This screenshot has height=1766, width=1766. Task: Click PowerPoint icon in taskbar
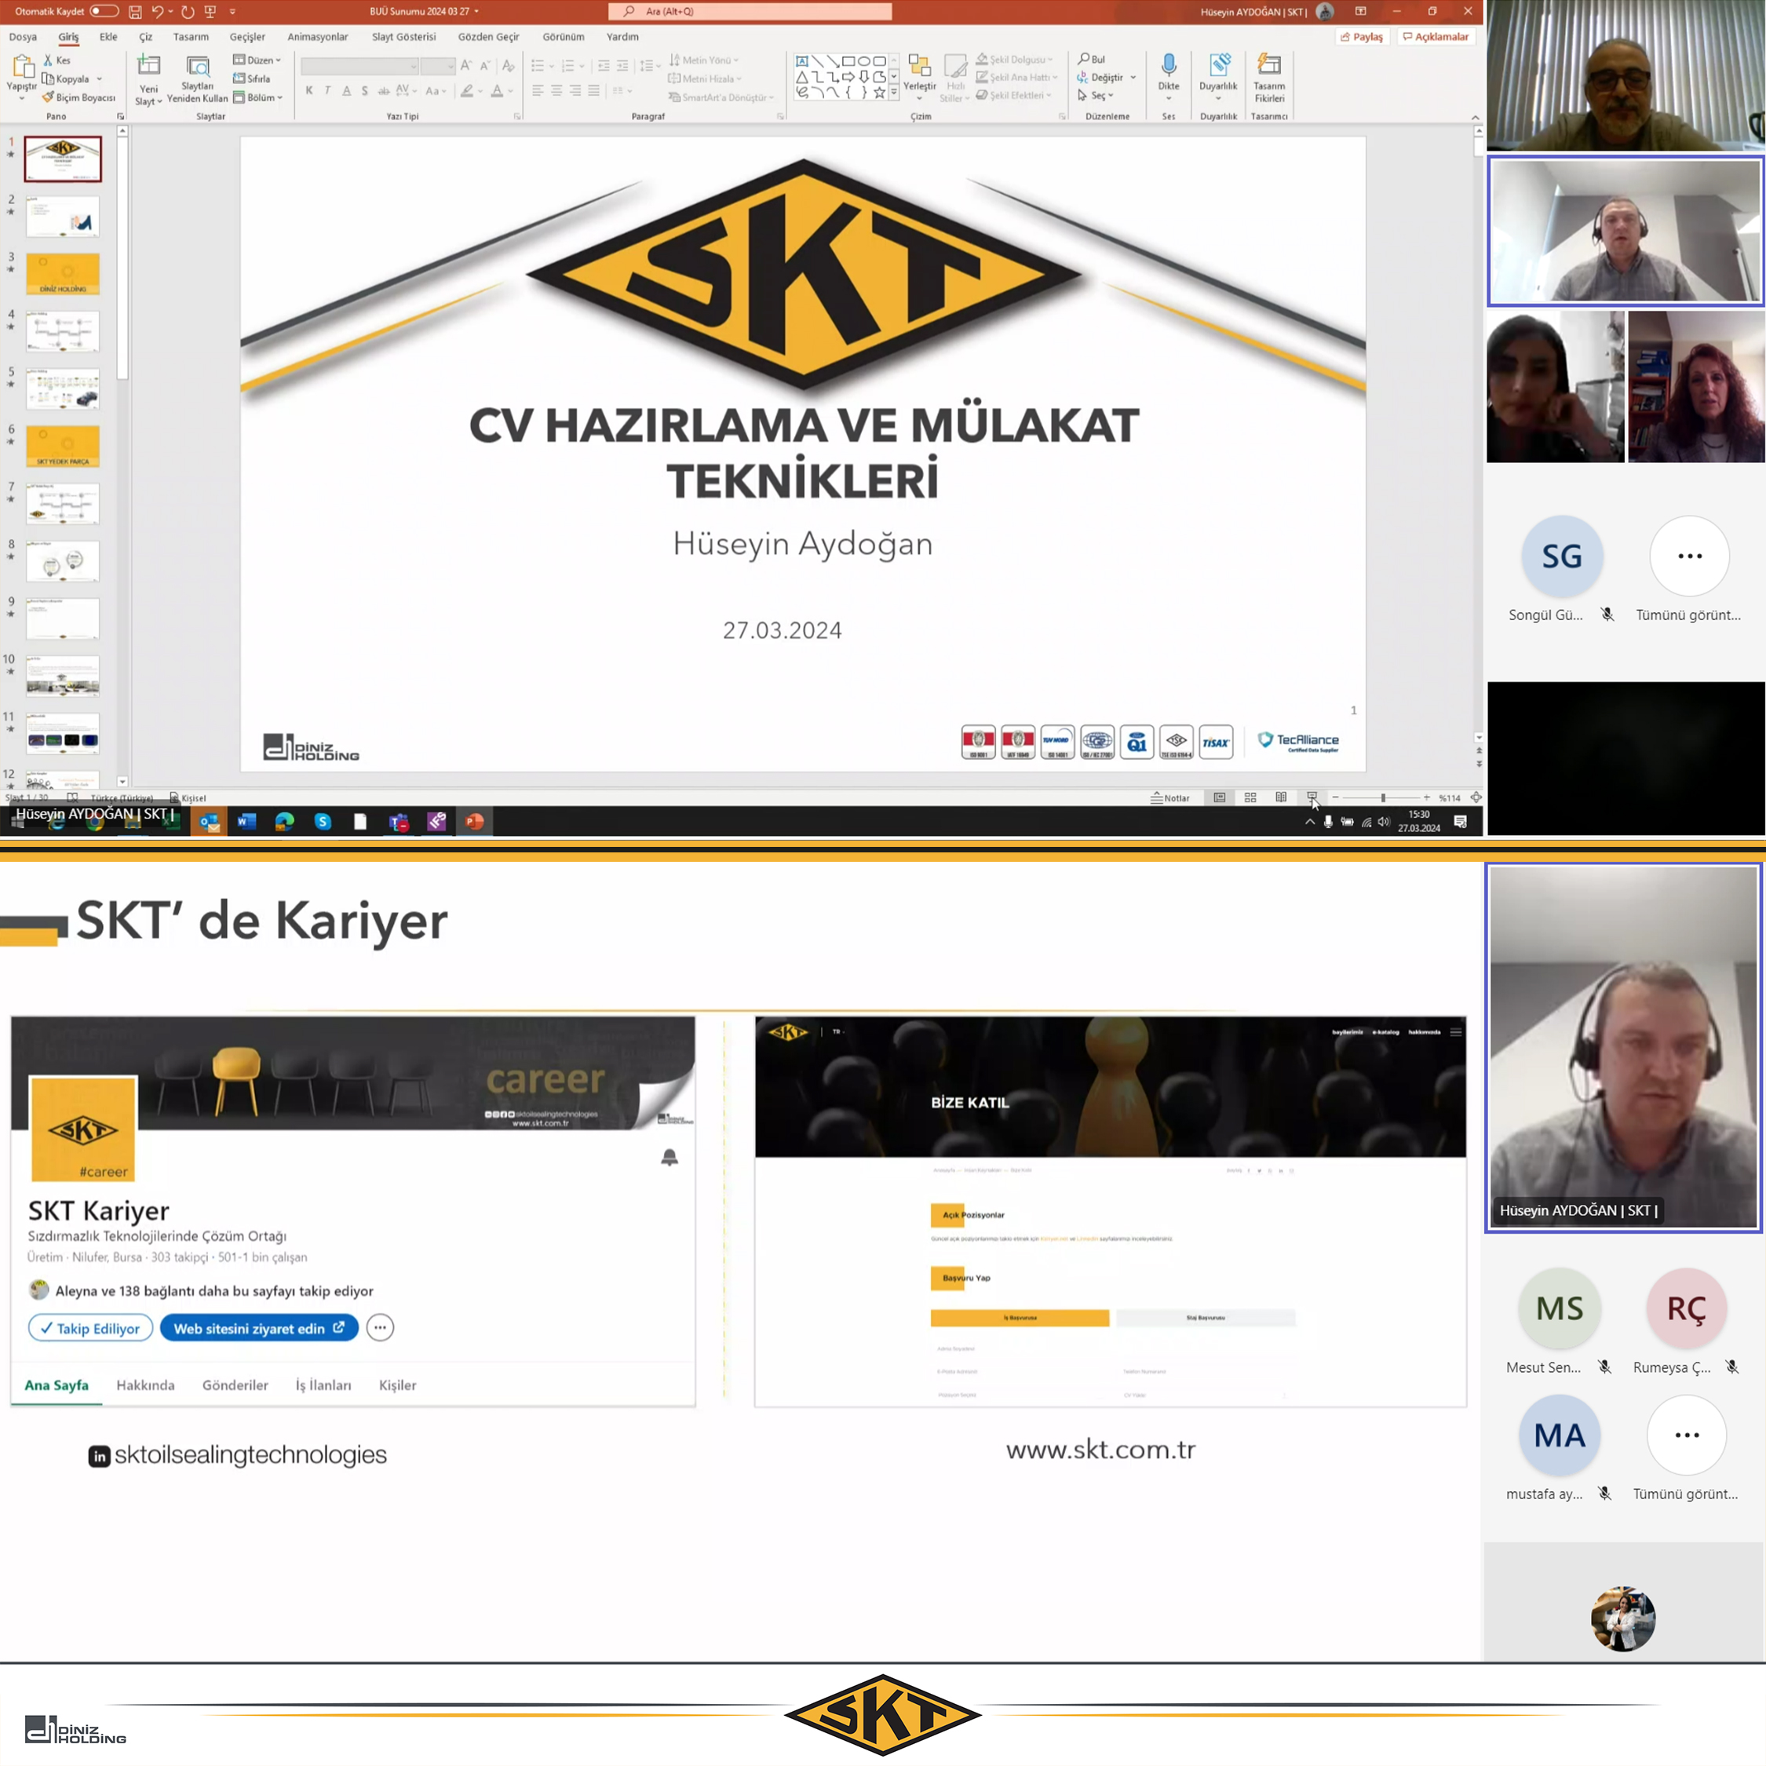coord(474,822)
